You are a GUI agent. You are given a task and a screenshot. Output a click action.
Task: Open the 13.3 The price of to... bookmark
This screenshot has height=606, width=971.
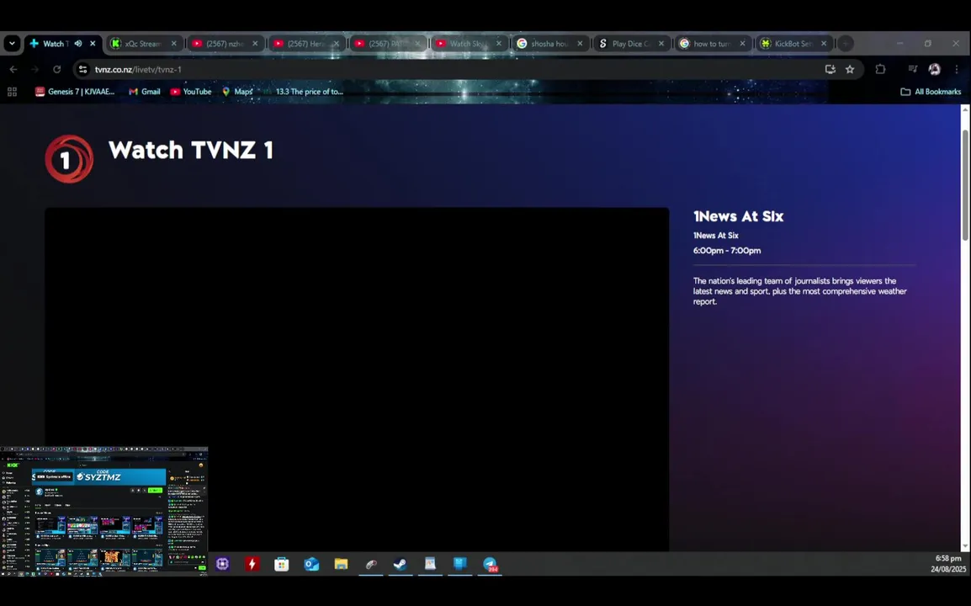(304, 92)
